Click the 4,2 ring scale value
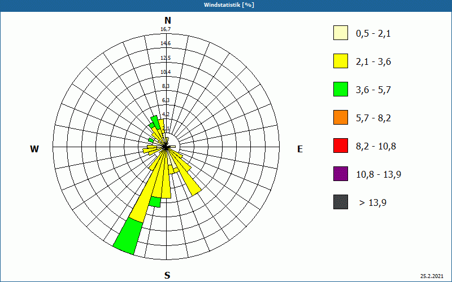Image resolution: width=452 pixels, height=282 pixels. pos(166,114)
